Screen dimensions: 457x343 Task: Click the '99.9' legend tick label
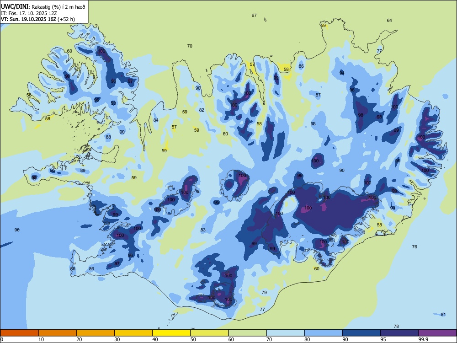[423, 339]
